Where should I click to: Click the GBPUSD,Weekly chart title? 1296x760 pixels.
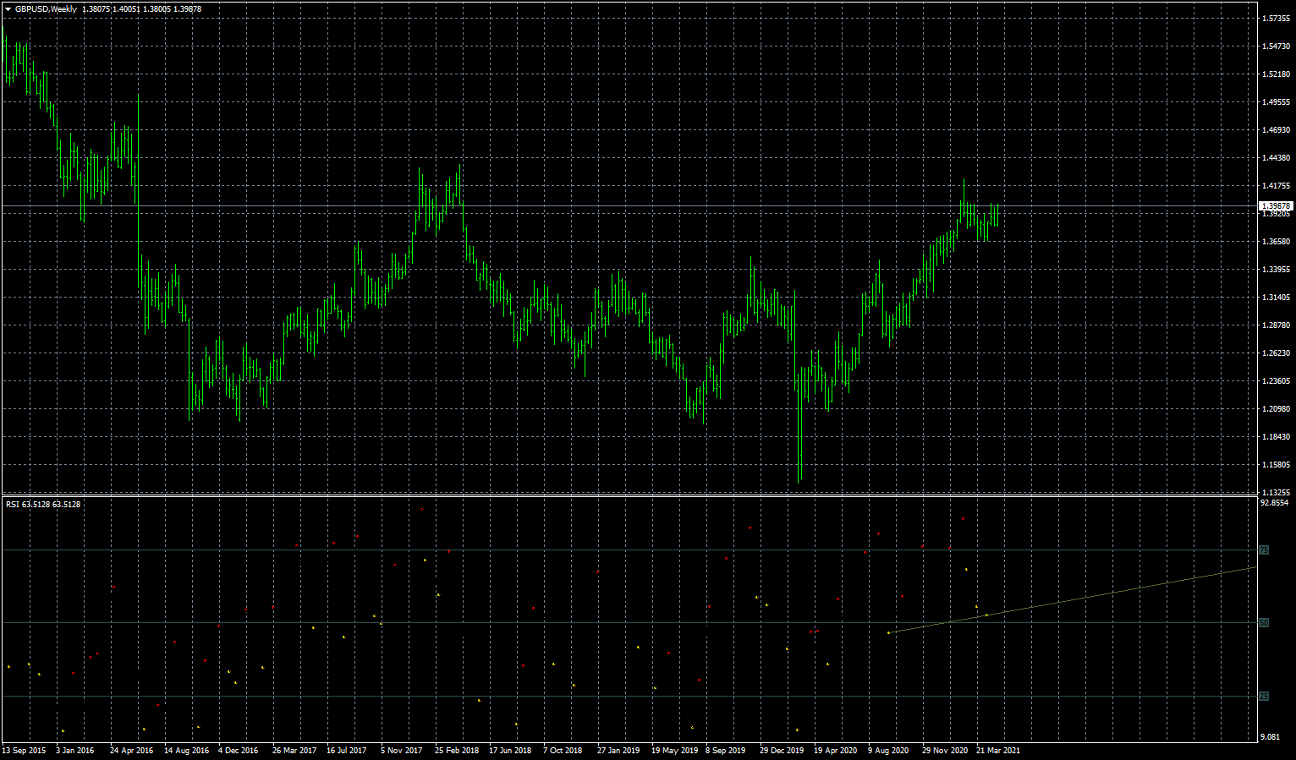click(x=46, y=9)
